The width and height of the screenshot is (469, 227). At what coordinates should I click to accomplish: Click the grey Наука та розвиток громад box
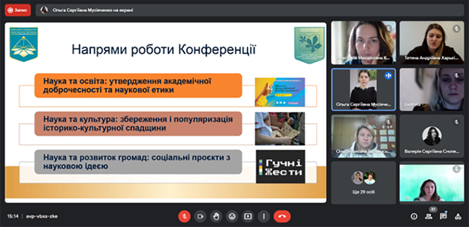tap(138, 162)
